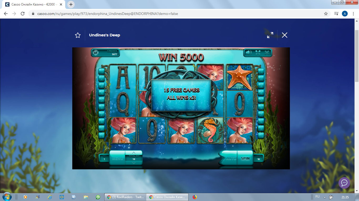Viewport: 359px width, 201px height.
Task: Open the live chat bubble
Action: [344, 183]
